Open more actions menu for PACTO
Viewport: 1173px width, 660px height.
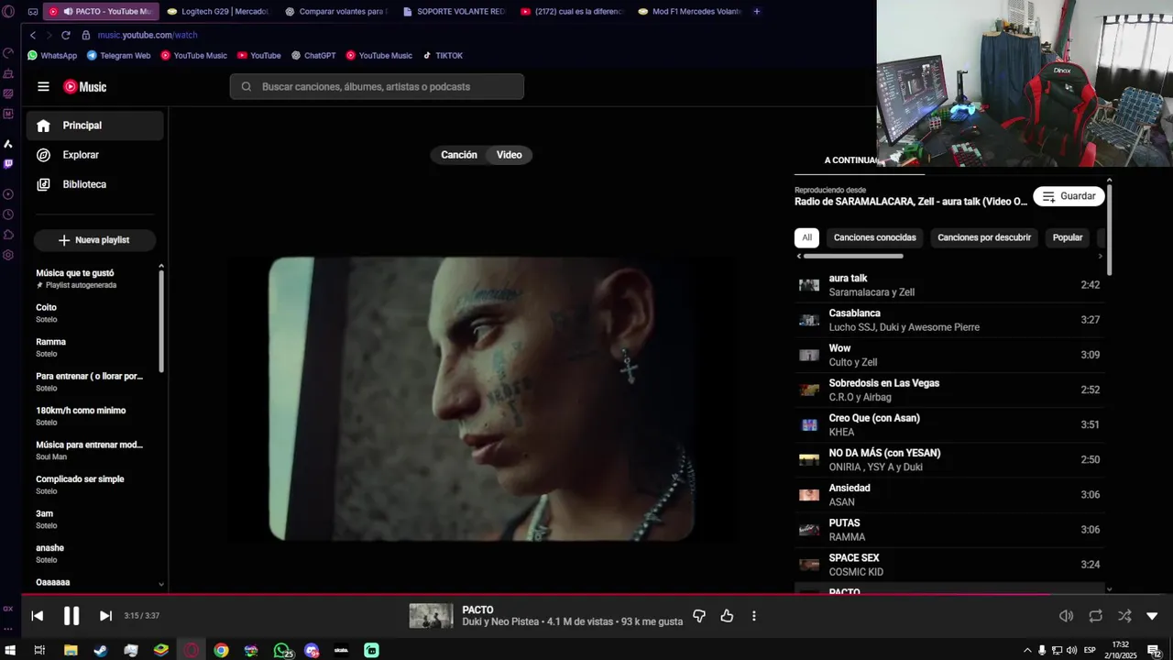point(754,616)
